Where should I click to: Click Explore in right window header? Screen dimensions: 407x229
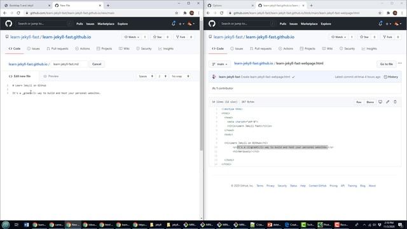point(326,24)
